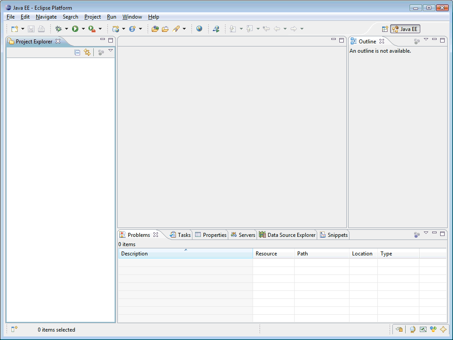Open the Project menu
This screenshot has height=340, width=453.
point(92,17)
